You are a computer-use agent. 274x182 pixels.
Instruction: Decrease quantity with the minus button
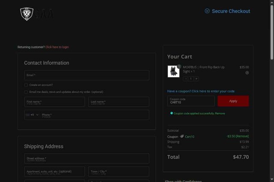(186, 79)
